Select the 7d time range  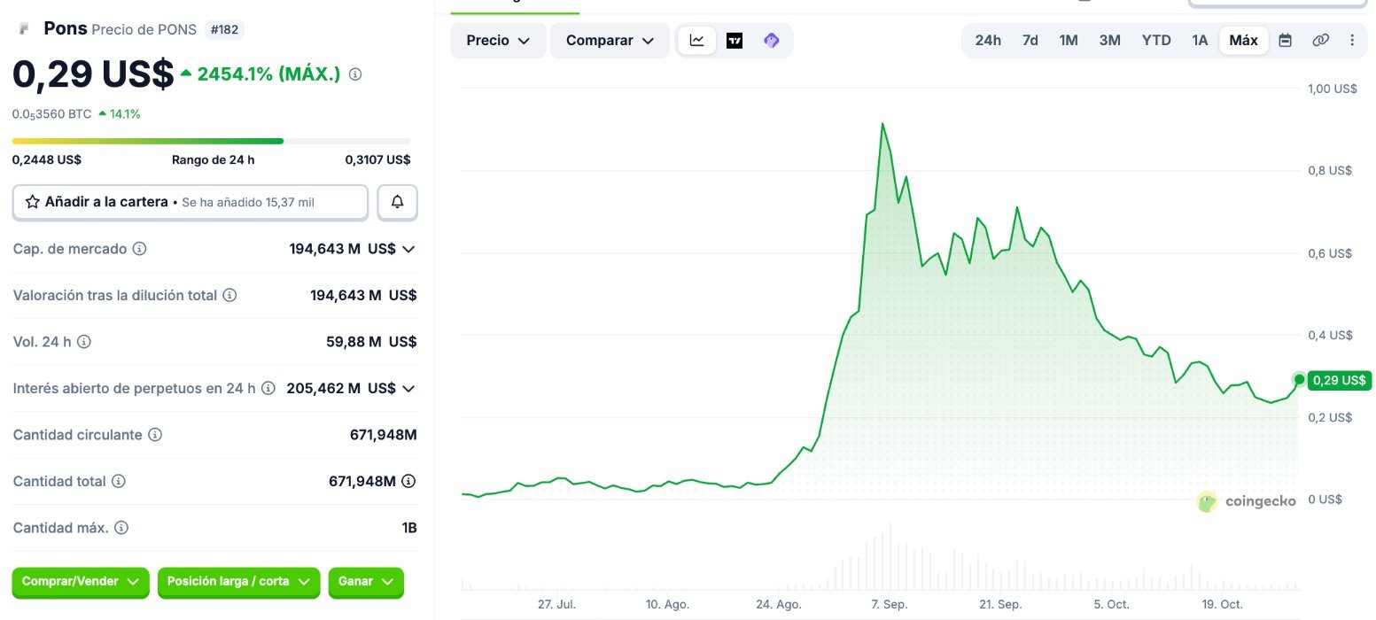pyautogui.click(x=1030, y=40)
